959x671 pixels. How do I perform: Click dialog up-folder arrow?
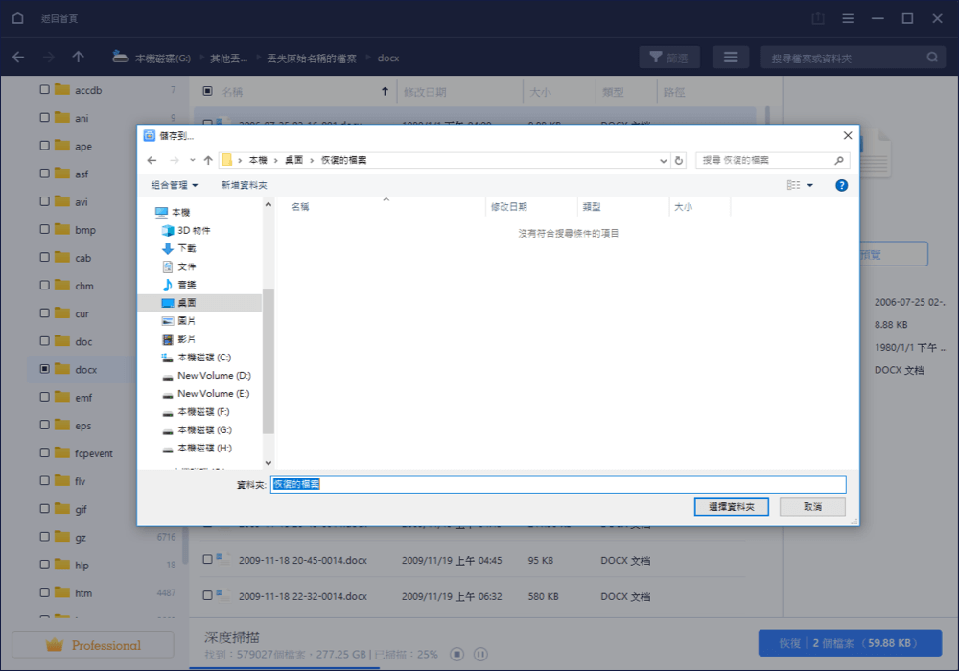[x=208, y=160]
